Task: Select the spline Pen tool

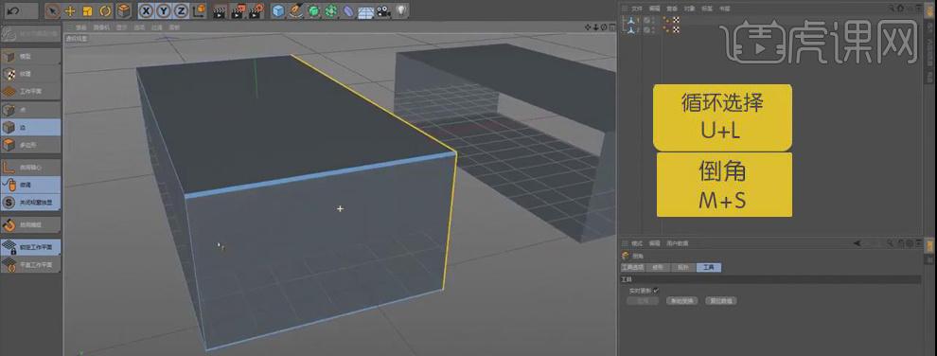Action: click(295, 10)
